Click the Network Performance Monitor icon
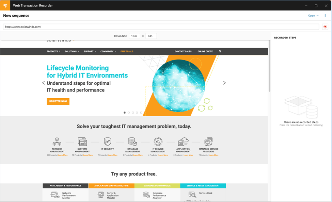This screenshot has height=202, width=332. [55, 195]
